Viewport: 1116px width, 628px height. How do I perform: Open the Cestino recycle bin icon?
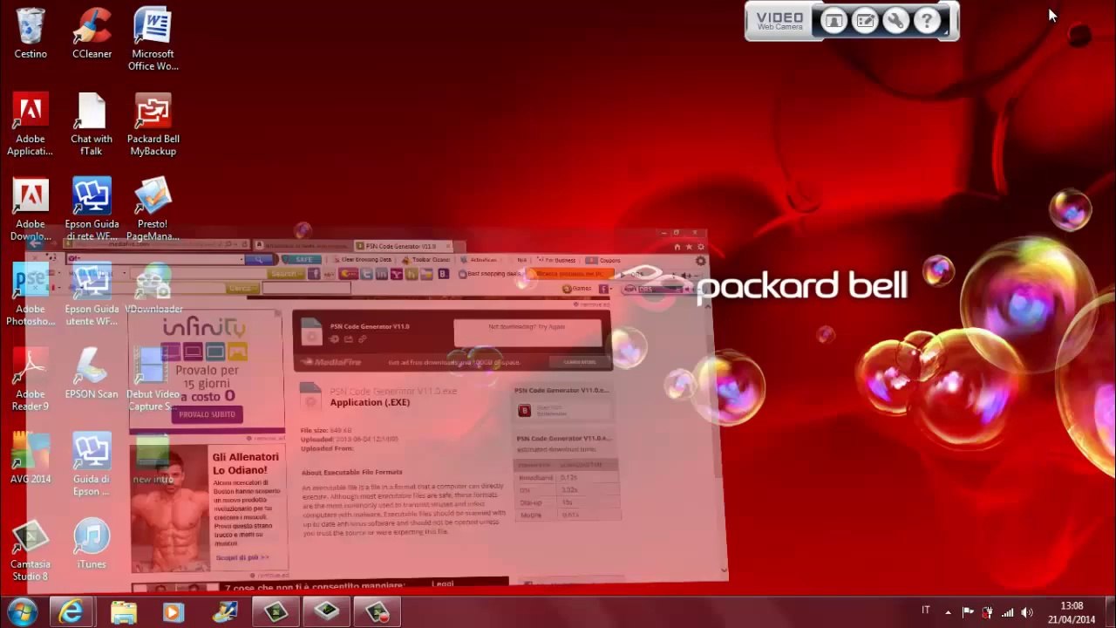(31, 35)
